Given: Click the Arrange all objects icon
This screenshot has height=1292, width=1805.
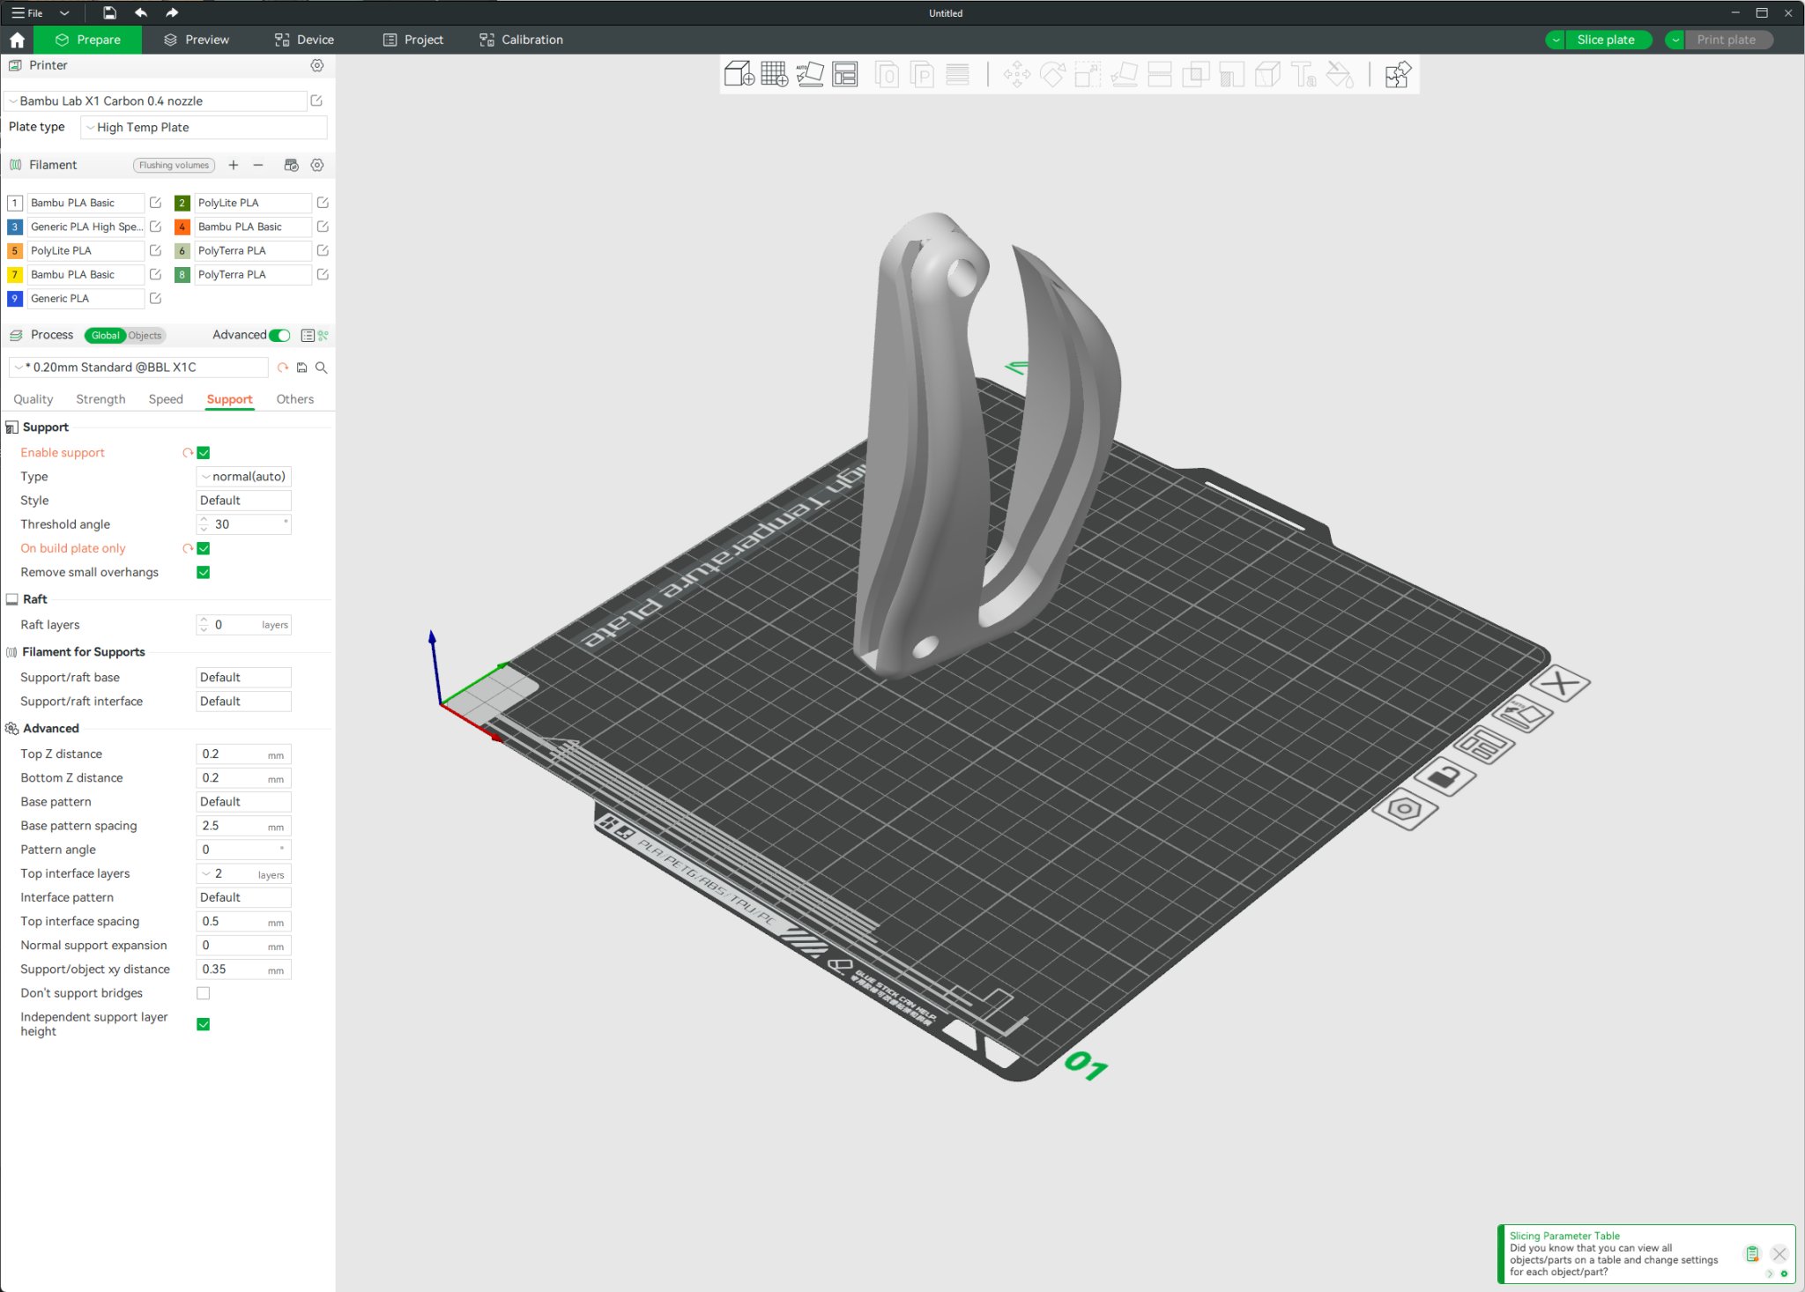Looking at the screenshot, I should point(844,75).
